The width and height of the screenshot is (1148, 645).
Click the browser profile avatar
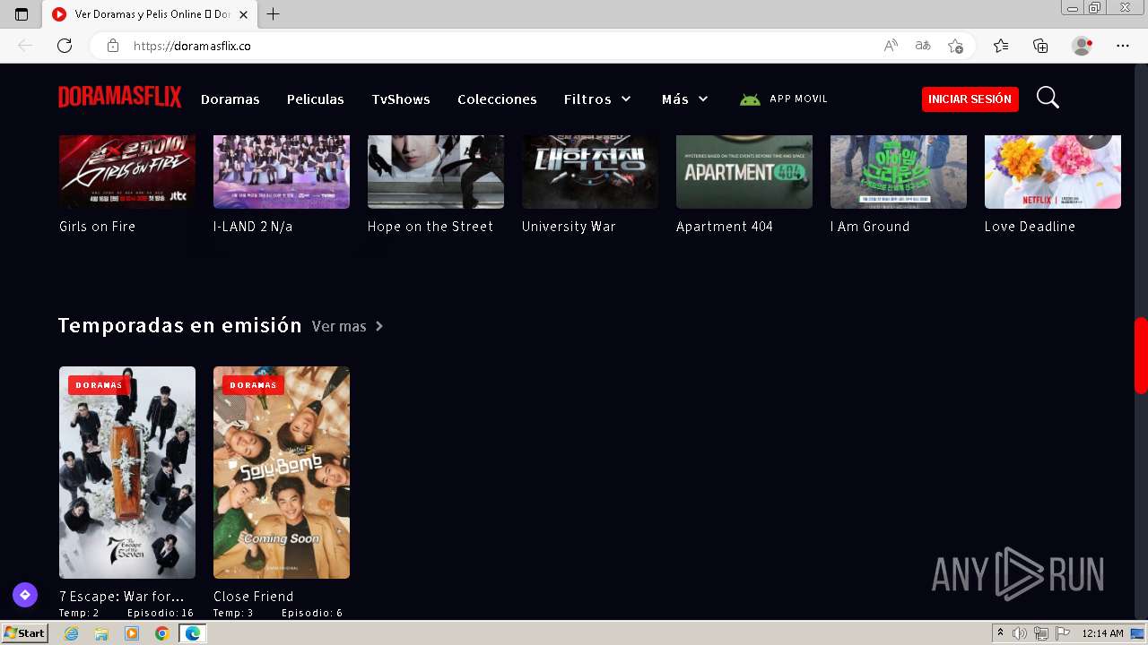click(1083, 46)
